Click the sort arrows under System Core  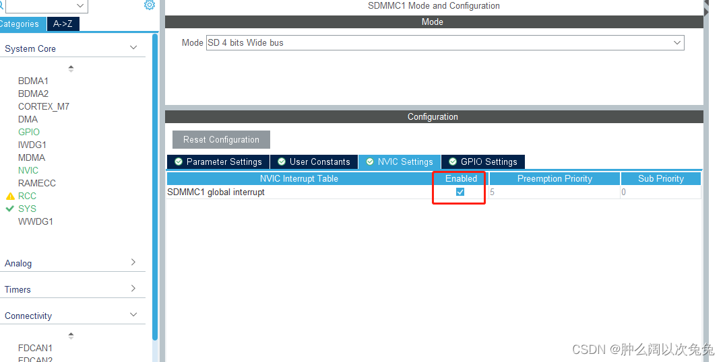click(71, 69)
